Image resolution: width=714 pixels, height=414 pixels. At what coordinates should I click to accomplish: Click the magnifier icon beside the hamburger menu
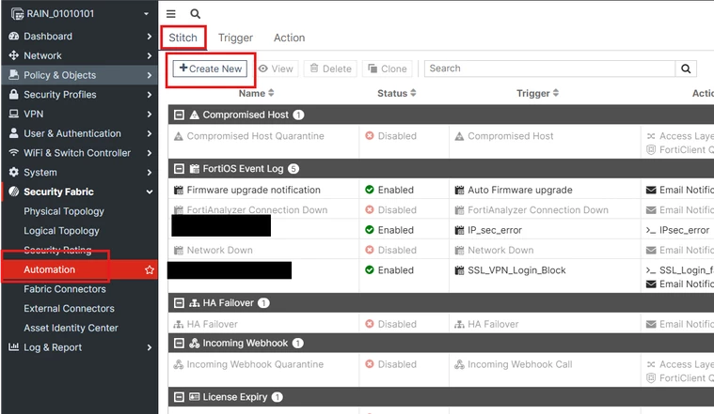coord(196,14)
